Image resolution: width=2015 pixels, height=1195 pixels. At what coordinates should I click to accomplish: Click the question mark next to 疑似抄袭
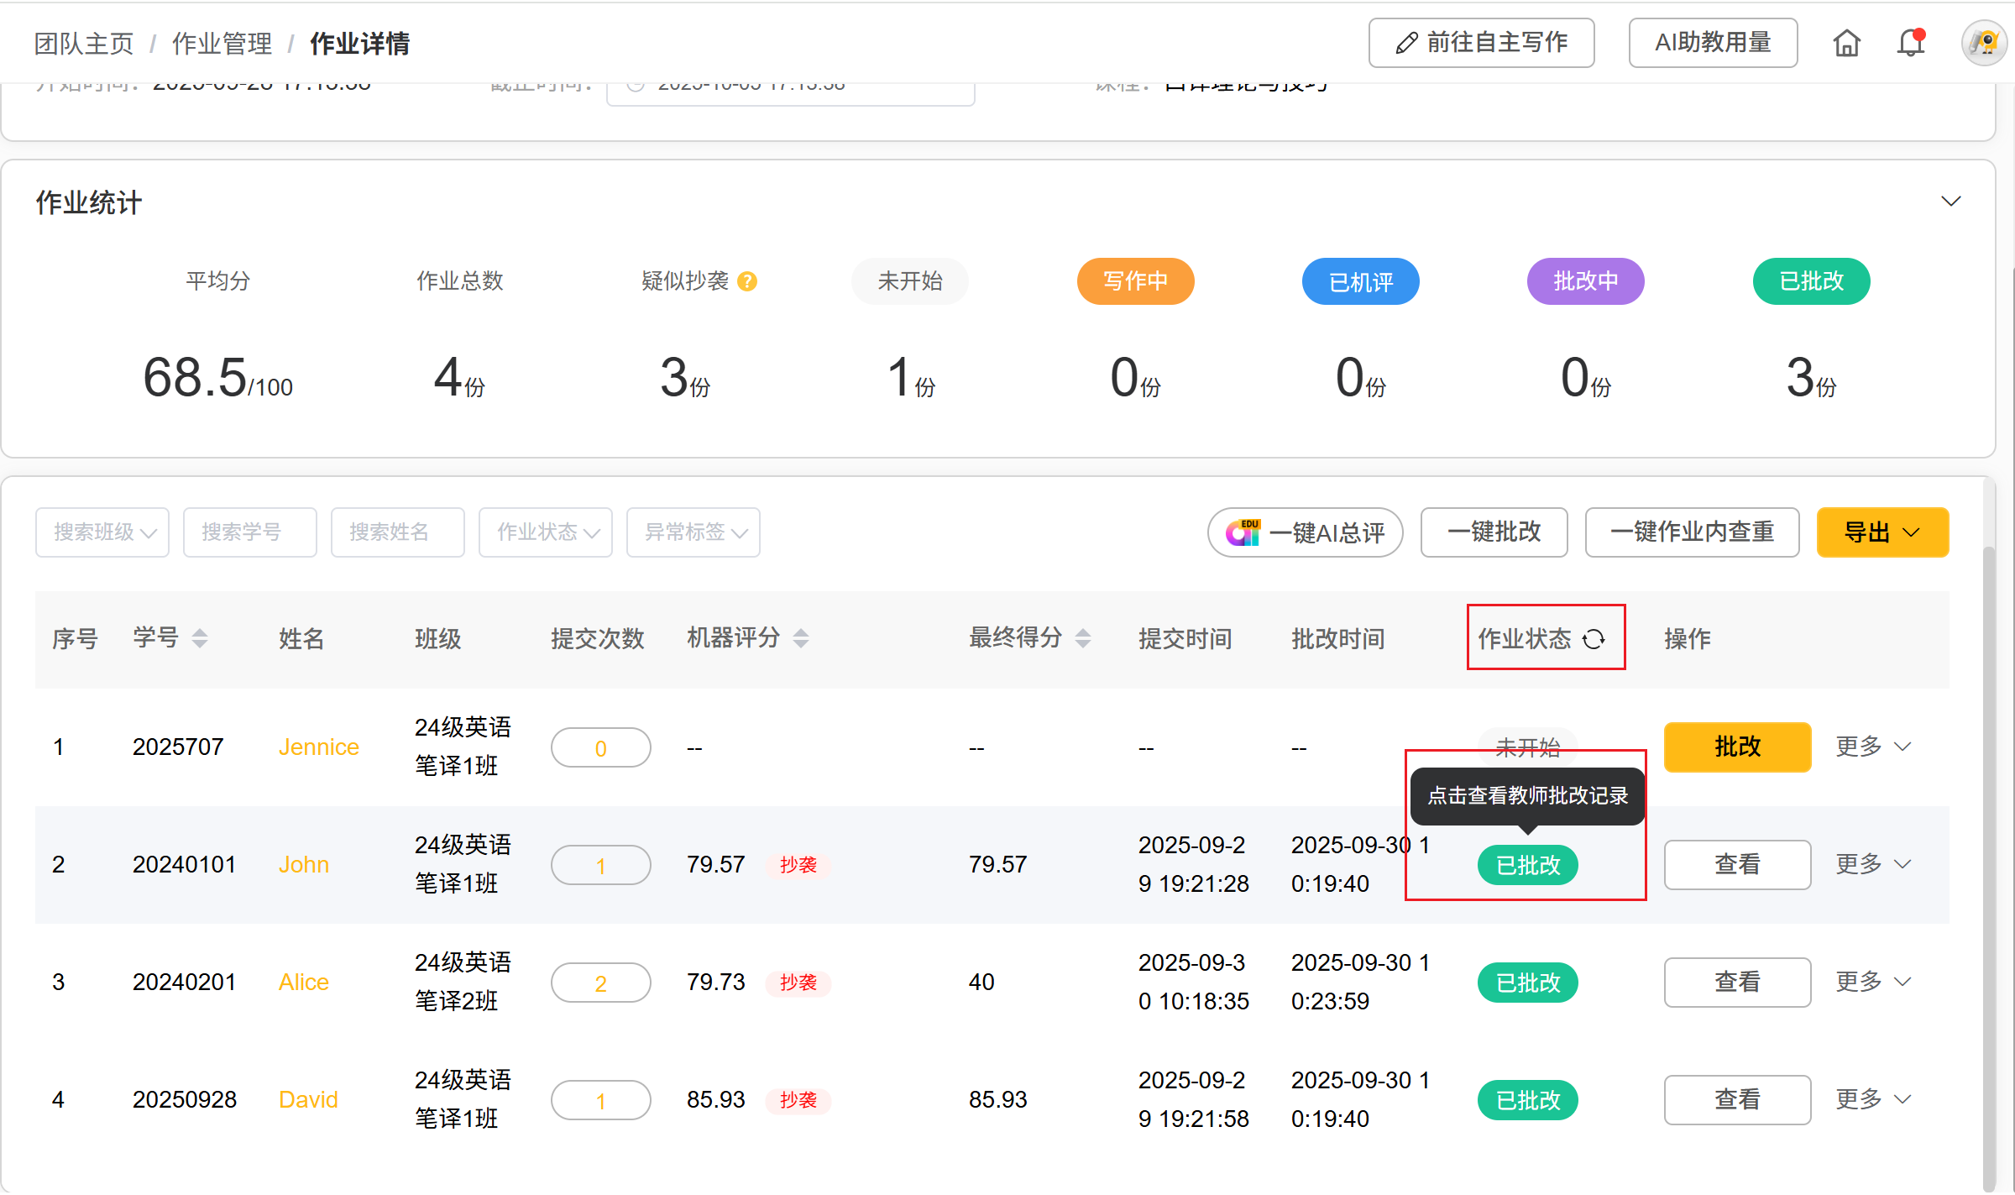pyautogui.click(x=747, y=281)
